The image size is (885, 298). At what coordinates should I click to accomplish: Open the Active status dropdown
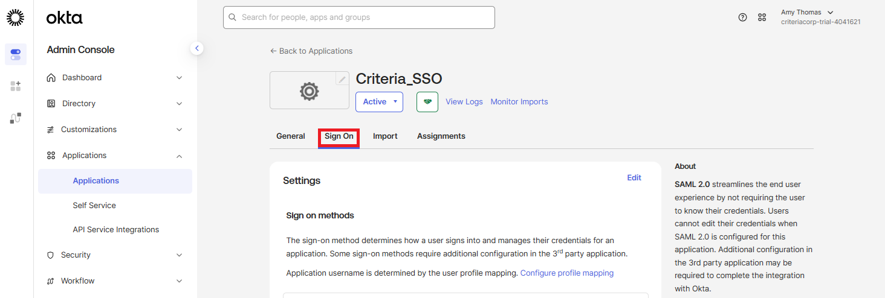(379, 102)
